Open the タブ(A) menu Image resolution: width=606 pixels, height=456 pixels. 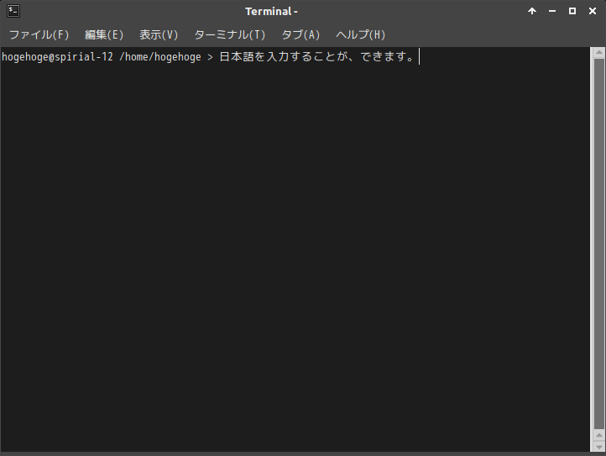pos(300,34)
